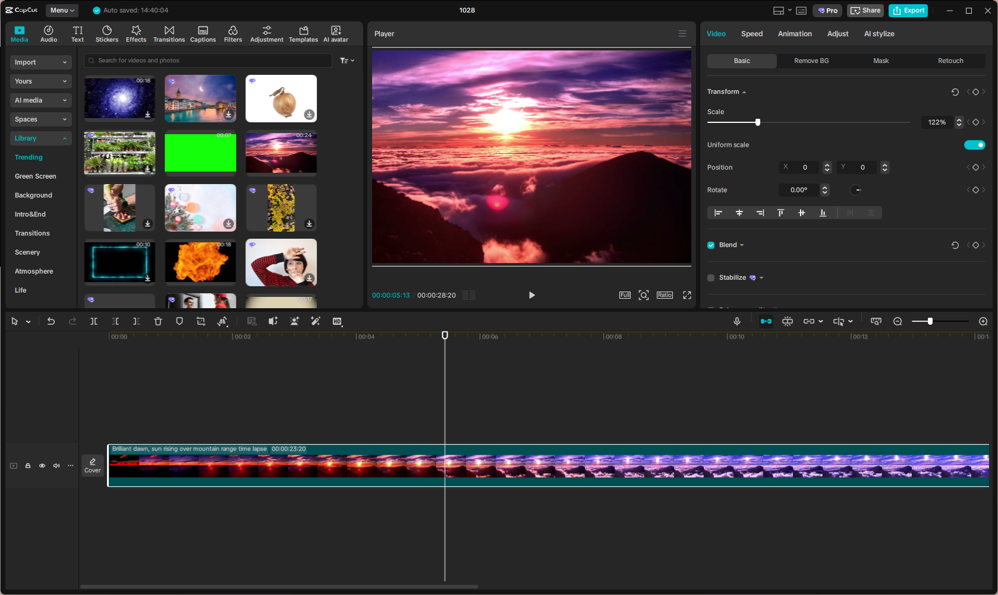Switch to the Remove BG tab
Viewport: 998px width, 595px height.
(811, 61)
